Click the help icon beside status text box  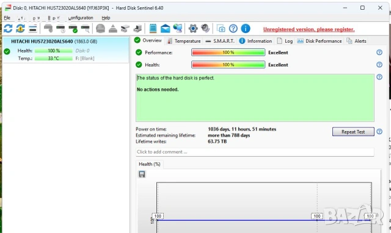[x=379, y=77]
